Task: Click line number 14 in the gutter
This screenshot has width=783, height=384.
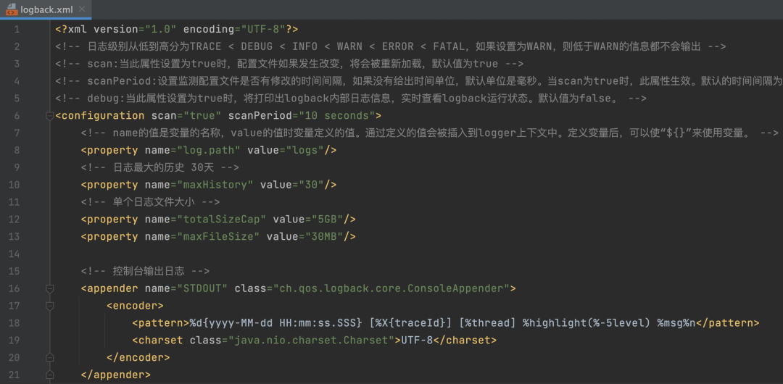Action: (14, 254)
